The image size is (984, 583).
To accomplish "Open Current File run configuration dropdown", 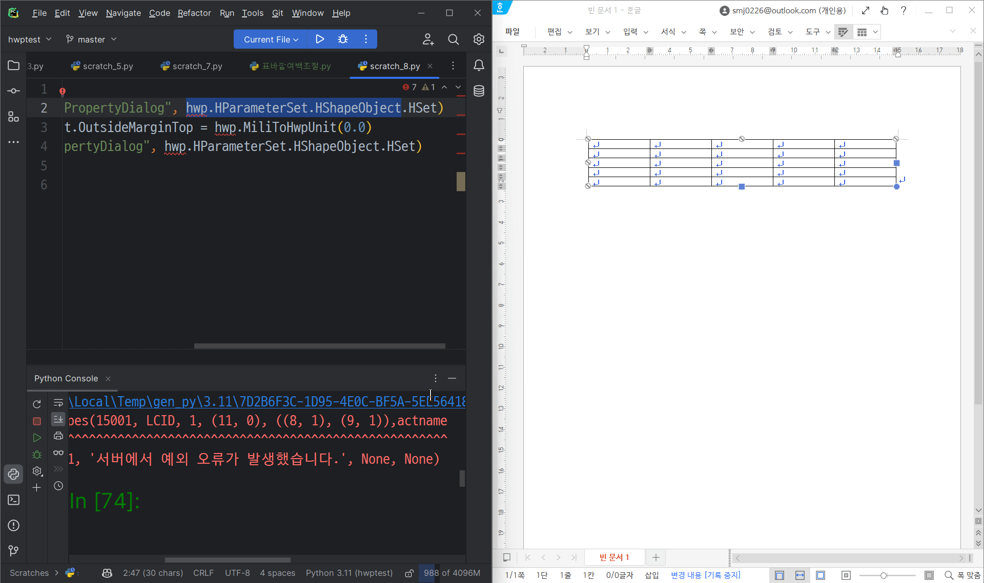I will (x=271, y=39).
